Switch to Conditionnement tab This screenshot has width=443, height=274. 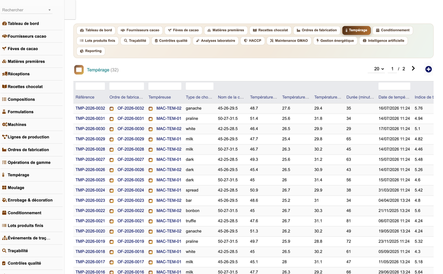point(392,30)
